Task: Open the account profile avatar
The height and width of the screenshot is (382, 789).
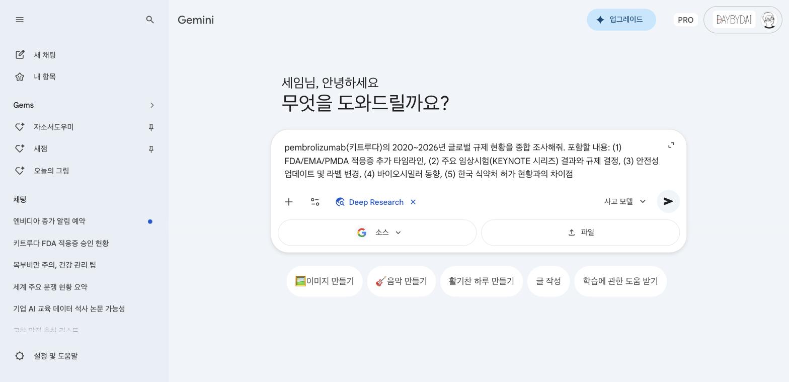Action: [768, 20]
